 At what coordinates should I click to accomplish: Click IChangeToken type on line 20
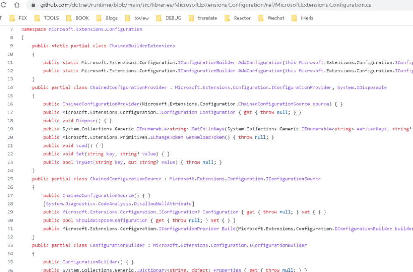pyautogui.click(x=167, y=137)
